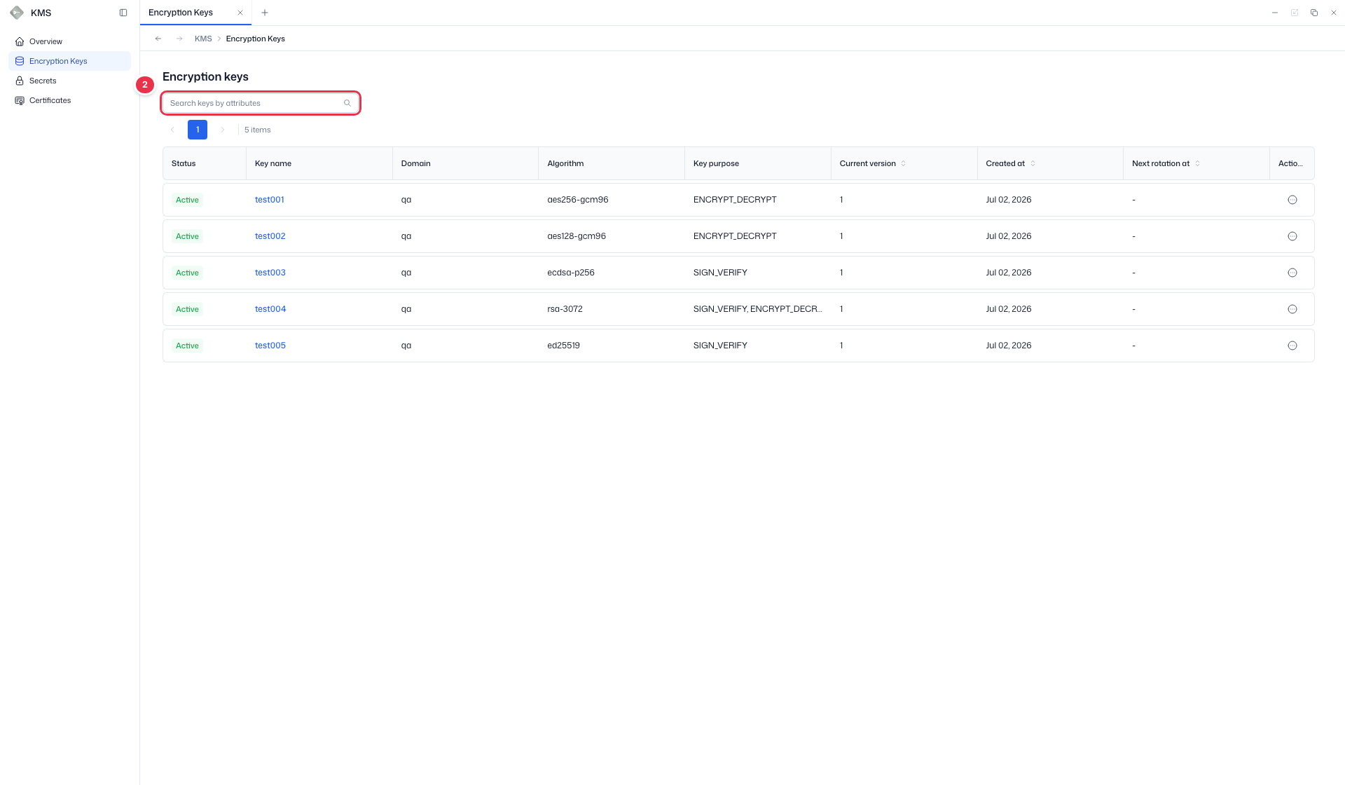Screen dimensions: 1345x785
Task: Click KMS breadcrumb link
Action: pos(203,39)
